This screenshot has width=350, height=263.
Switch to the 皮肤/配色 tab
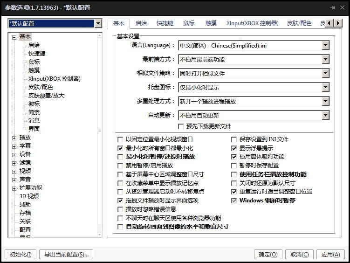point(299,23)
